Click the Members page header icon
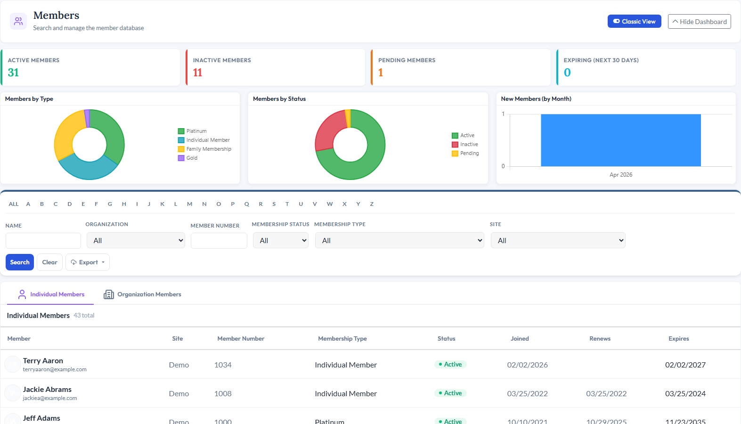This screenshot has height=424, width=741. coord(18,21)
